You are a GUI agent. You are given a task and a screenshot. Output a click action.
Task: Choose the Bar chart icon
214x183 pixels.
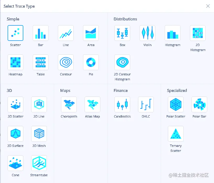coord(41,33)
